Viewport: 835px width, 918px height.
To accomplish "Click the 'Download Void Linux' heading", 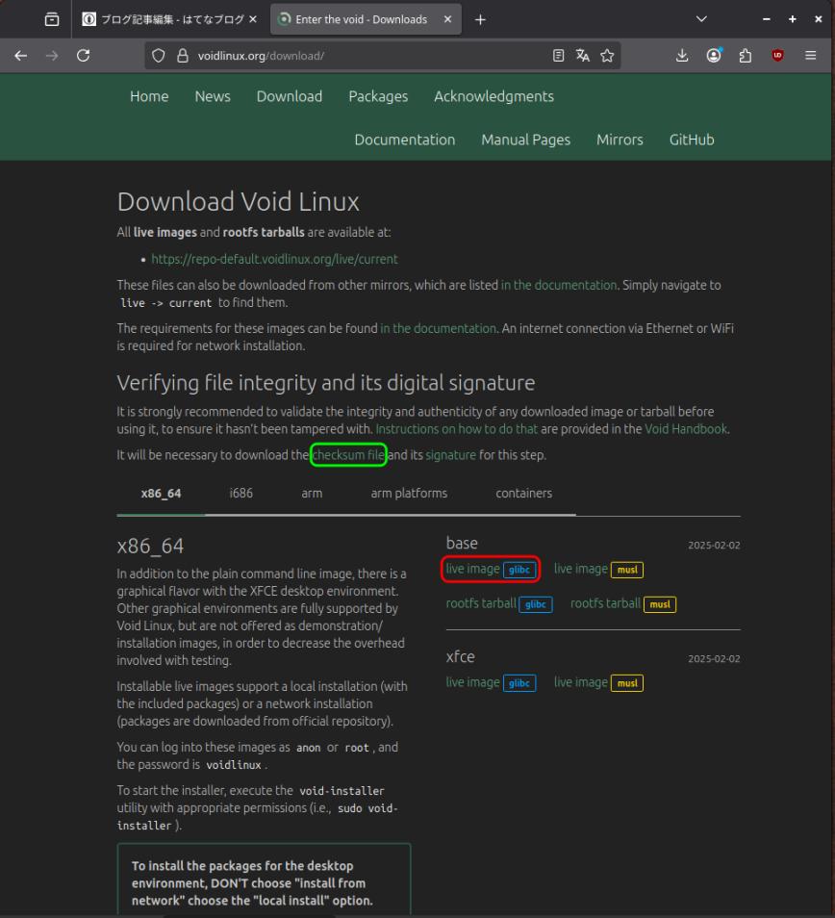I will point(239,202).
